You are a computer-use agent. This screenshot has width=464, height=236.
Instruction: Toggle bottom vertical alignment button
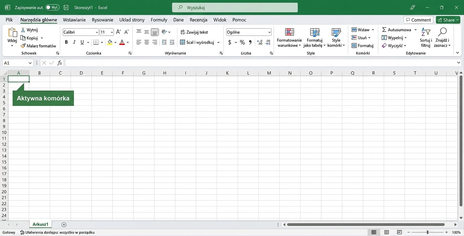pos(155,32)
